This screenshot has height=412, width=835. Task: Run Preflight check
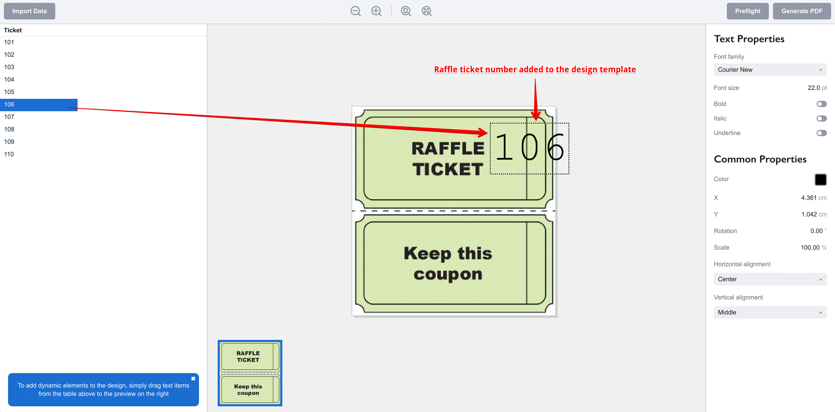coord(748,11)
